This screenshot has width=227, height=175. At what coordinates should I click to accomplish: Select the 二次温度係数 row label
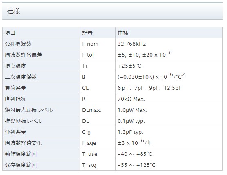point(21,77)
